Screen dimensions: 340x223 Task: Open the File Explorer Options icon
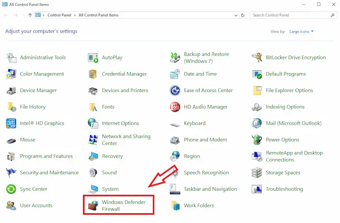click(257, 91)
